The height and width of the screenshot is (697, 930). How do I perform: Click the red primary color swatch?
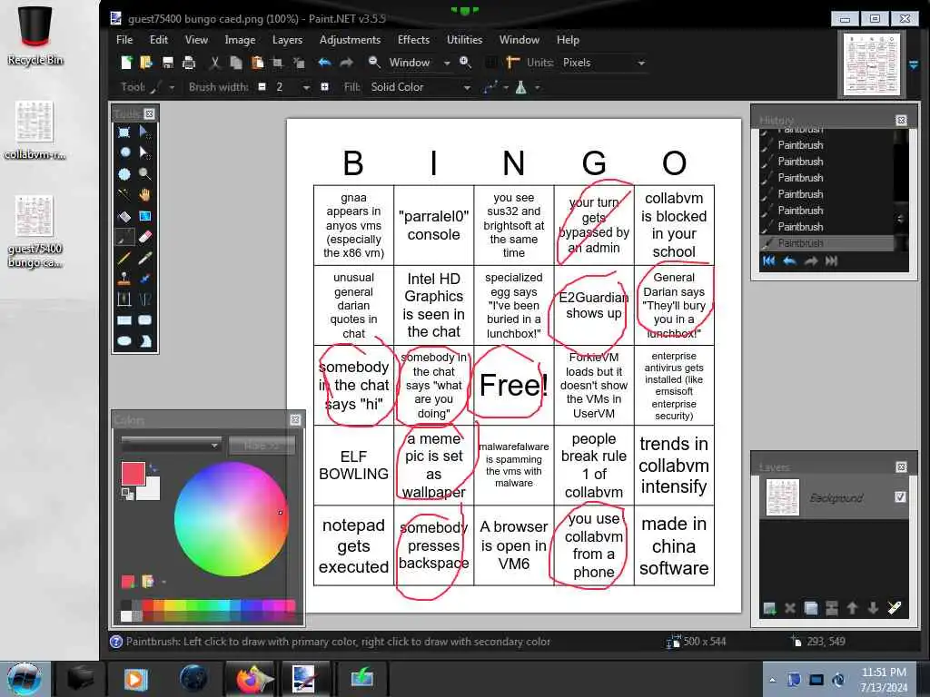pos(133,474)
